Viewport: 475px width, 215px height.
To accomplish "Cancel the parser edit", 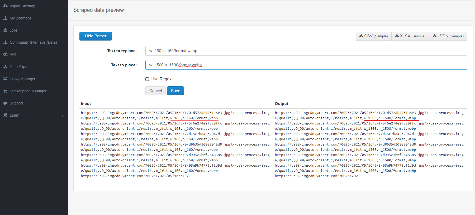I will [x=155, y=91].
